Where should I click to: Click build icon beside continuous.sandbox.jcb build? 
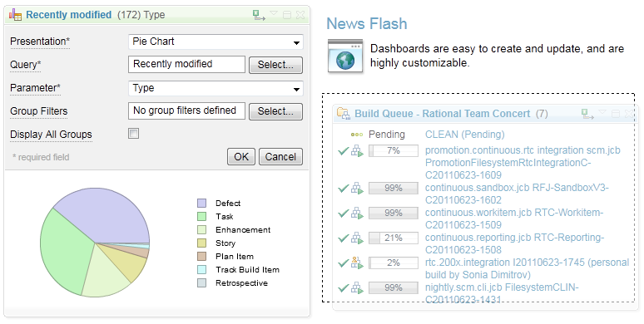coord(357,189)
